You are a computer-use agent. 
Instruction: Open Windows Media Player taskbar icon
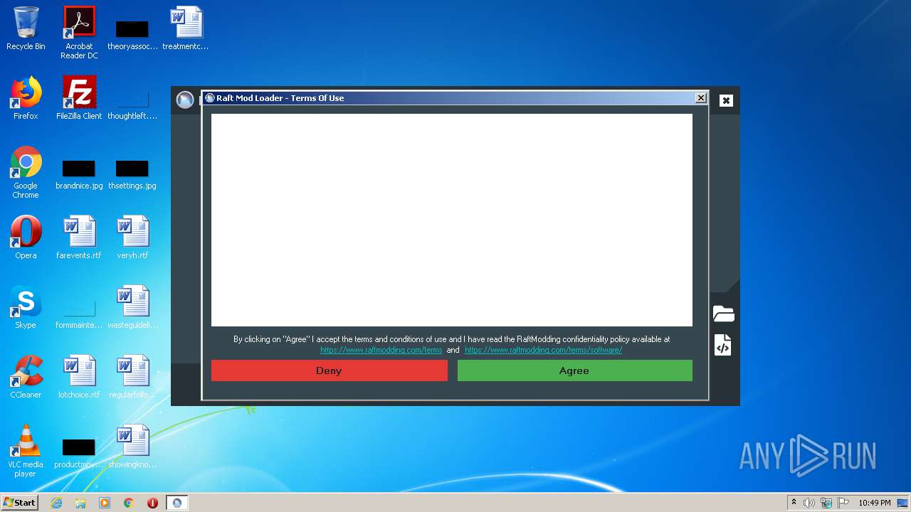105,503
